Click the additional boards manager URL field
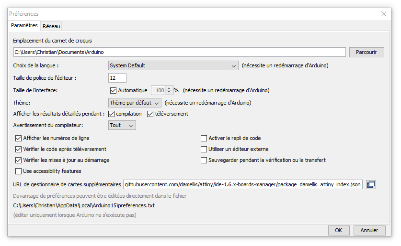 coord(243,184)
